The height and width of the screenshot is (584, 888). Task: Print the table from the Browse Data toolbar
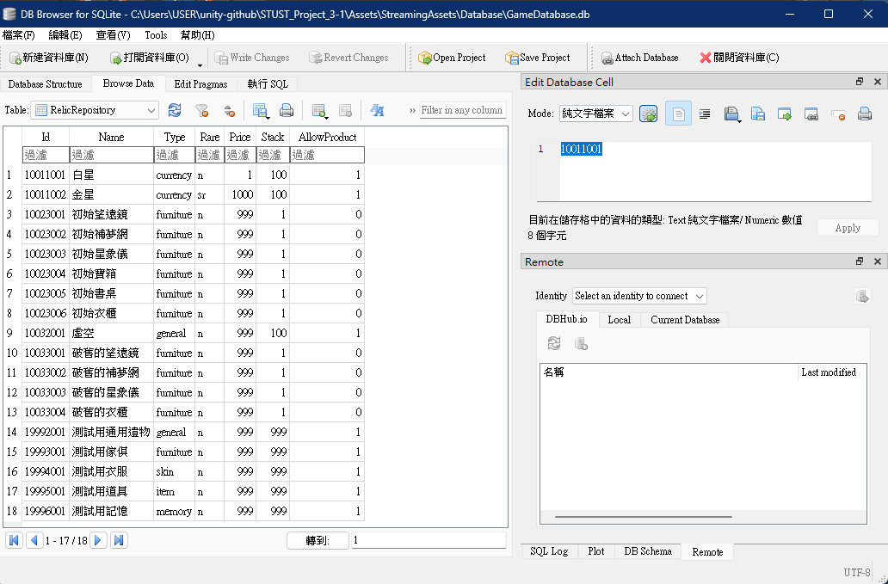287,110
